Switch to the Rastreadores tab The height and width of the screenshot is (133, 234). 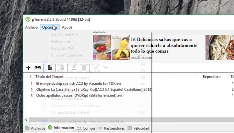click(111, 128)
